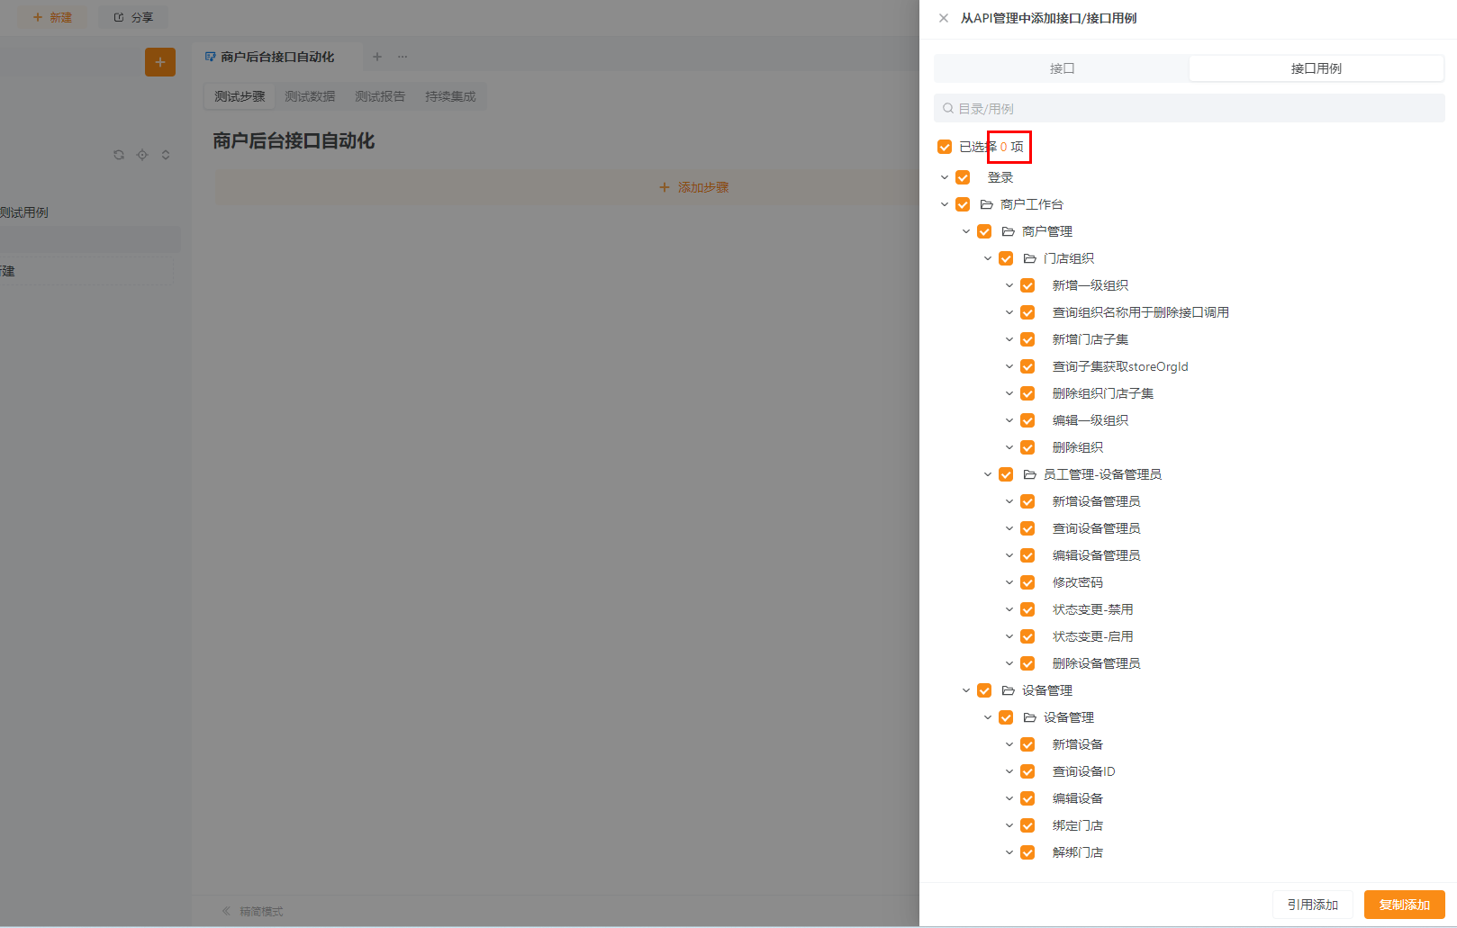Expand the chevron beside 解绑门店
Screen dimensions: 1457x928
(x=1009, y=852)
